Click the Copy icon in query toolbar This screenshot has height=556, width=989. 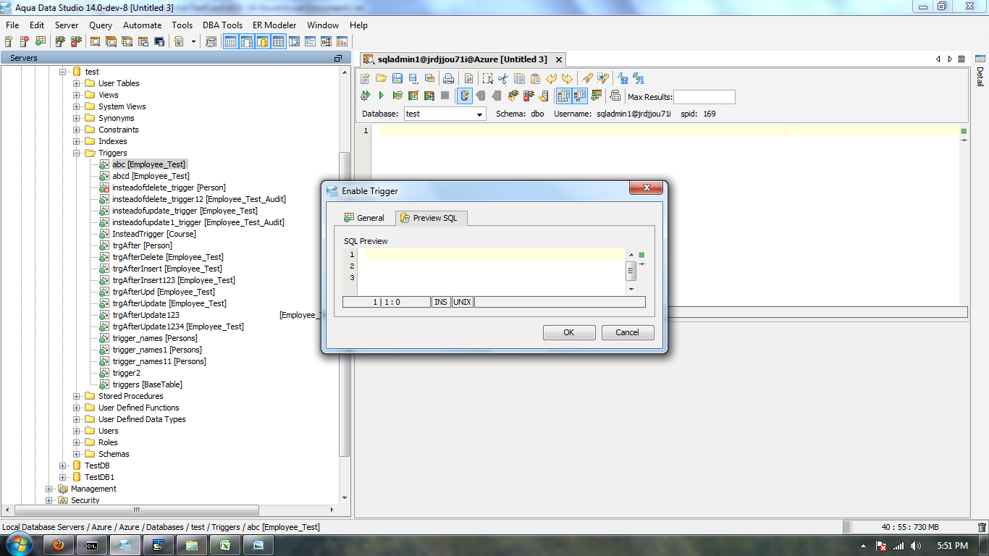coord(519,78)
